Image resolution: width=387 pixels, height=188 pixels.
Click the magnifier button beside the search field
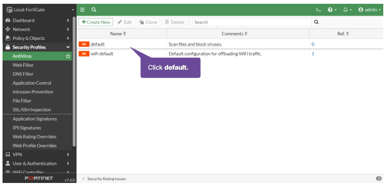point(316,22)
